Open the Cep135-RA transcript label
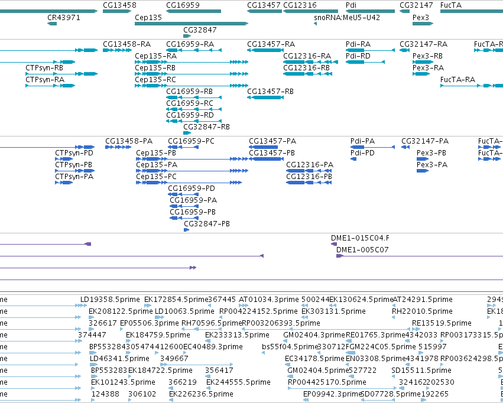Image resolution: width=503 pixels, height=403 pixels. pos(155,56)
